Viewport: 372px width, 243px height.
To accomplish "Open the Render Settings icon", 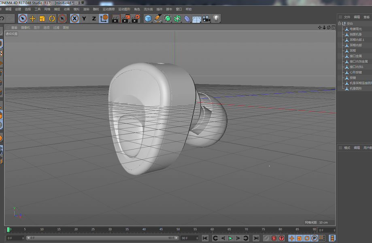I will click(x=136, y=19).
